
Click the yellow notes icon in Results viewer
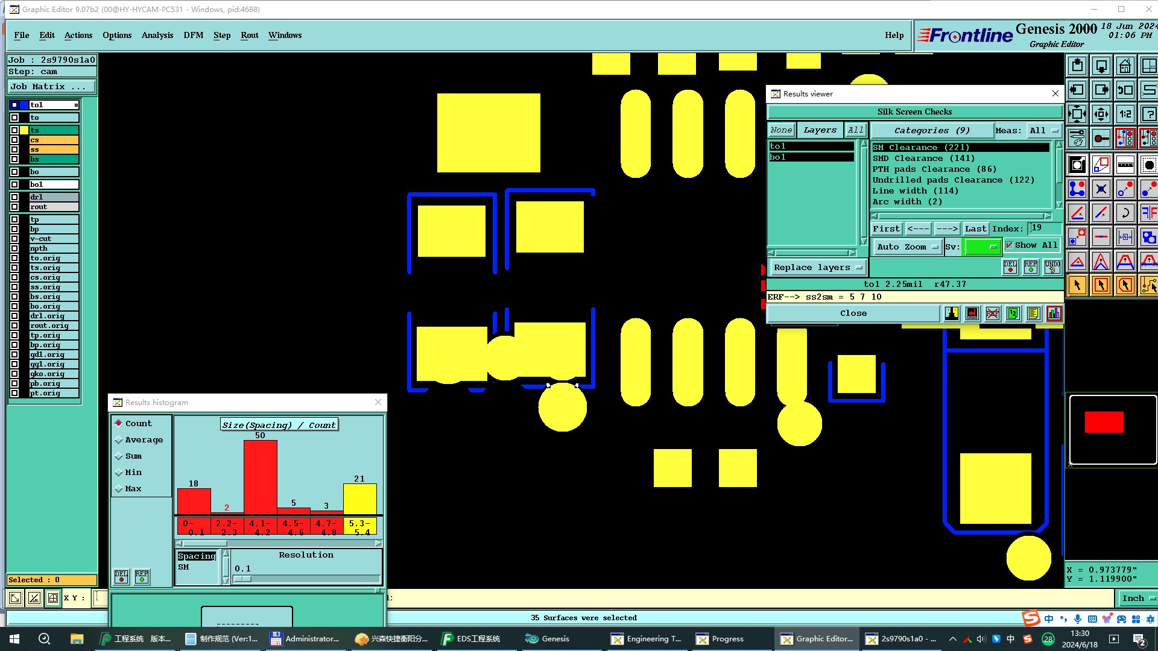click(1033, 313)
